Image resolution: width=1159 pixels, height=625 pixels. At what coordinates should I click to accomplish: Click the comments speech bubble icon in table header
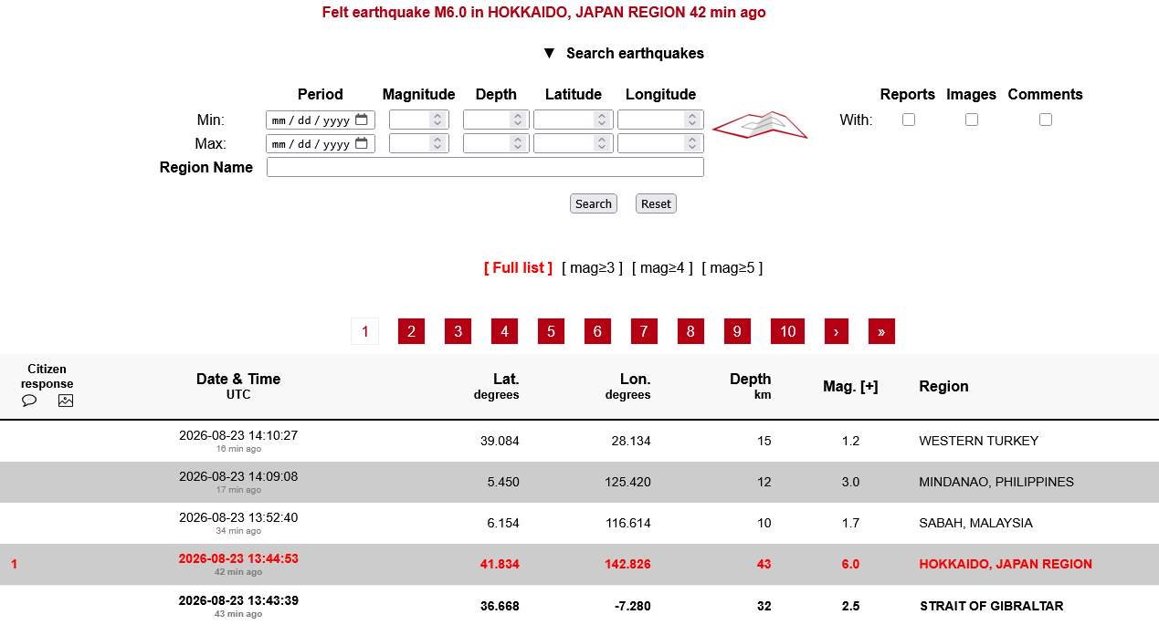pyautogui.click(x=29, y=401)
